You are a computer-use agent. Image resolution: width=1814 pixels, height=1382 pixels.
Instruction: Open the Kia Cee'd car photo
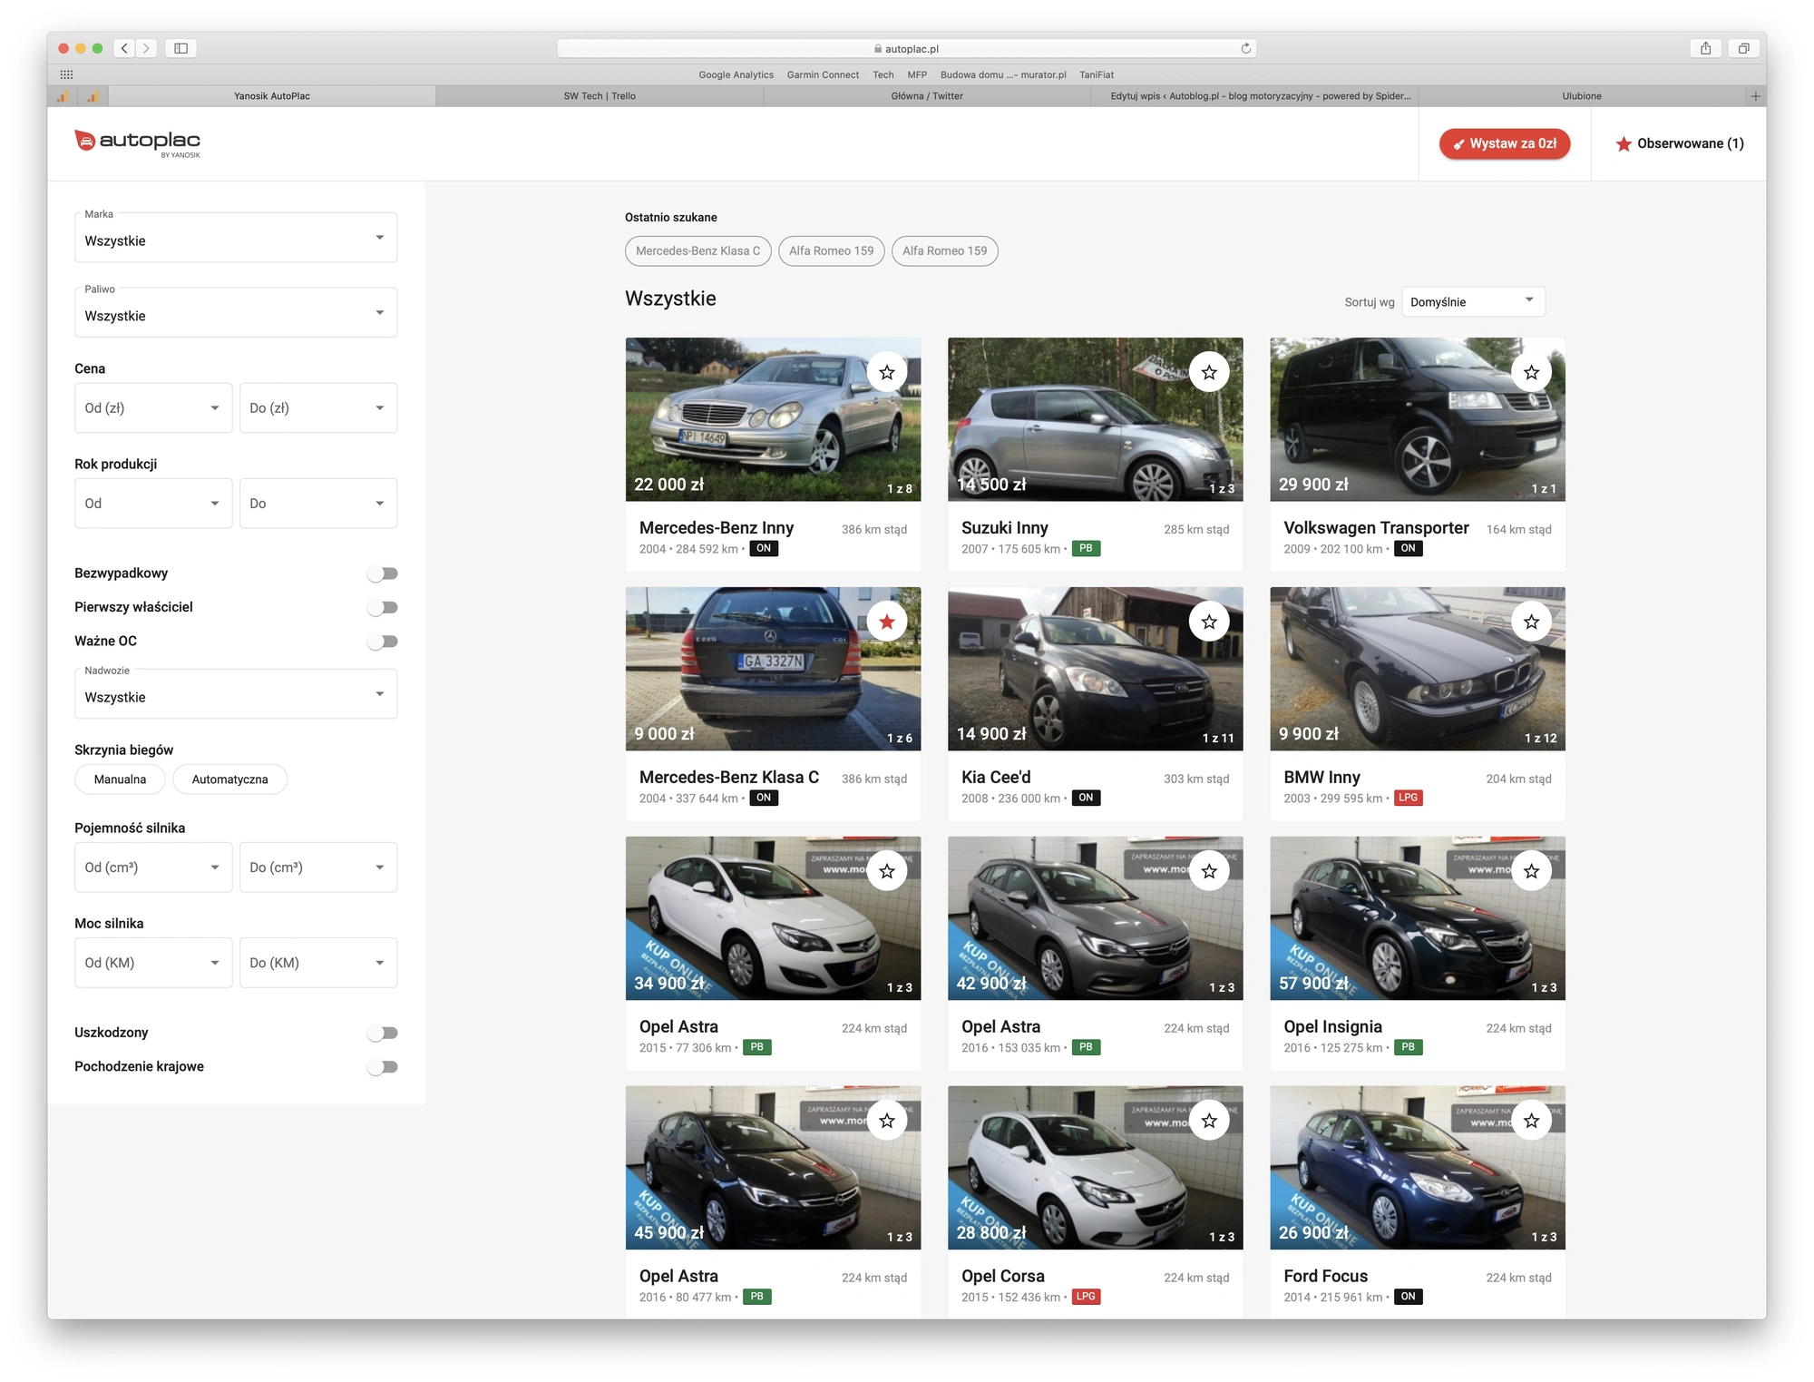[x=1095, y=669]
